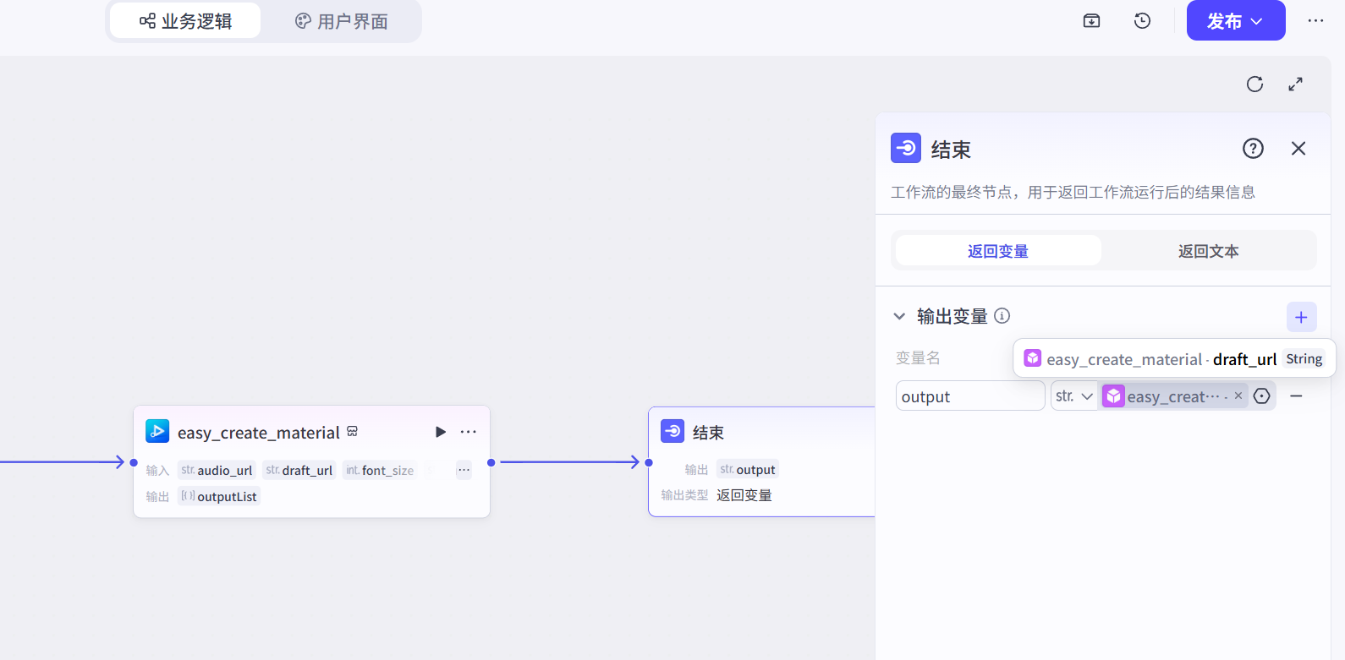Switch to the 用户界面 tab
This screenshot has width=1345, height=660.
click(341, 21)
